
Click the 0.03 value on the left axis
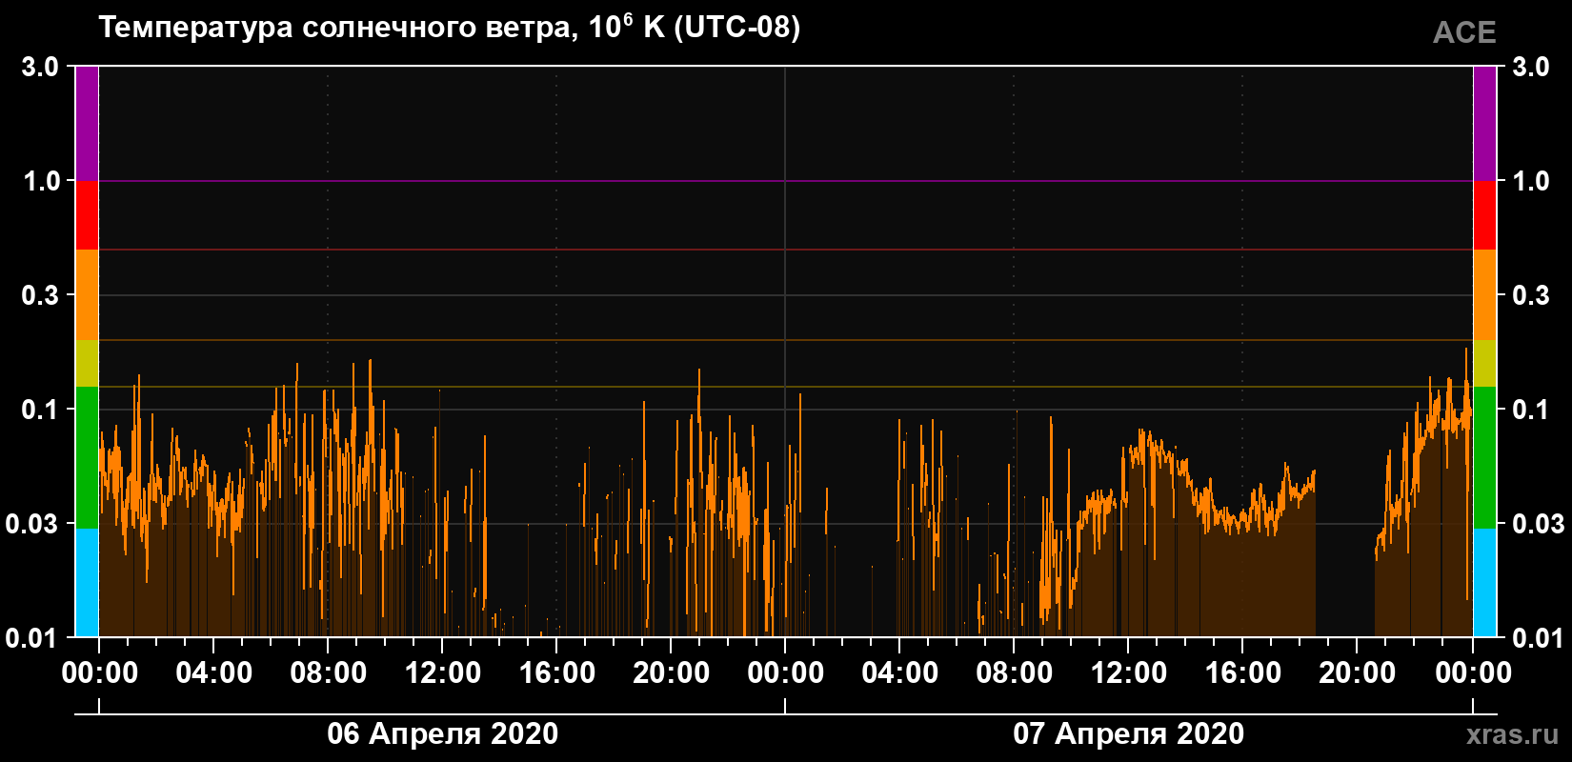click(32, 524)
